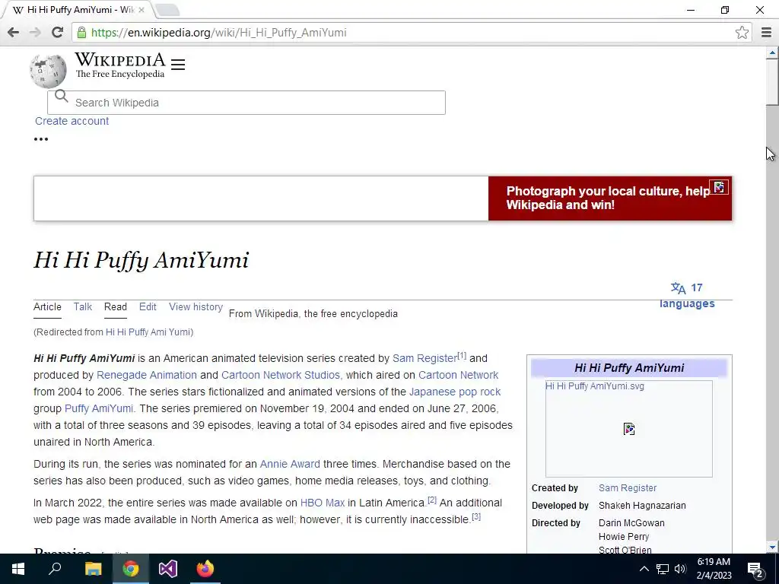
Task: Click Shakeh Hagnazarian in the infobox
Action: [642, 506]
